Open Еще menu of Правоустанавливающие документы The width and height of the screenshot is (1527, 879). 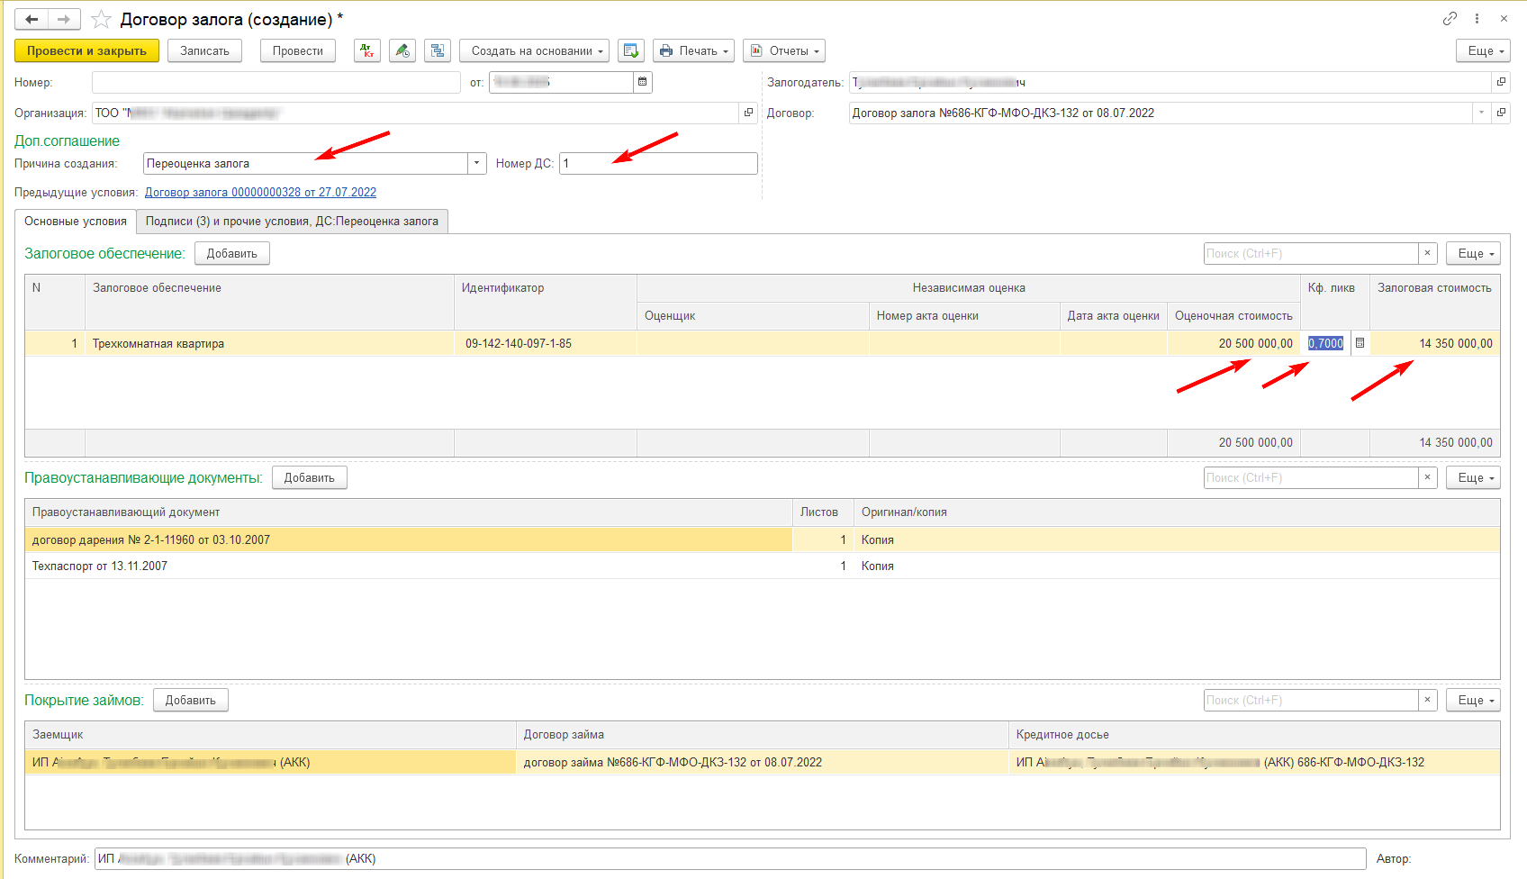[x=1473, y=477]
